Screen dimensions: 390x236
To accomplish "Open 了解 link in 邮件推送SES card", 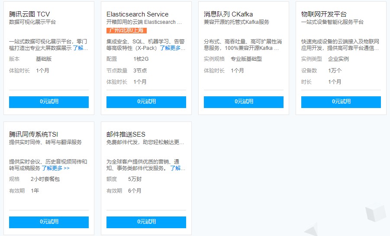I will 177,168.
